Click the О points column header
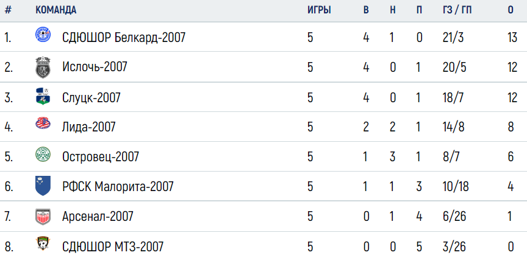Screen dimensions: 527x258 coord(511,10)
